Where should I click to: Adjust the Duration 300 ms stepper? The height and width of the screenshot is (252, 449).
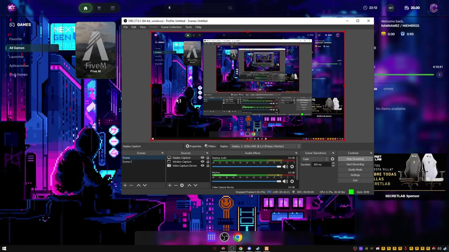[x=333, y=164]
